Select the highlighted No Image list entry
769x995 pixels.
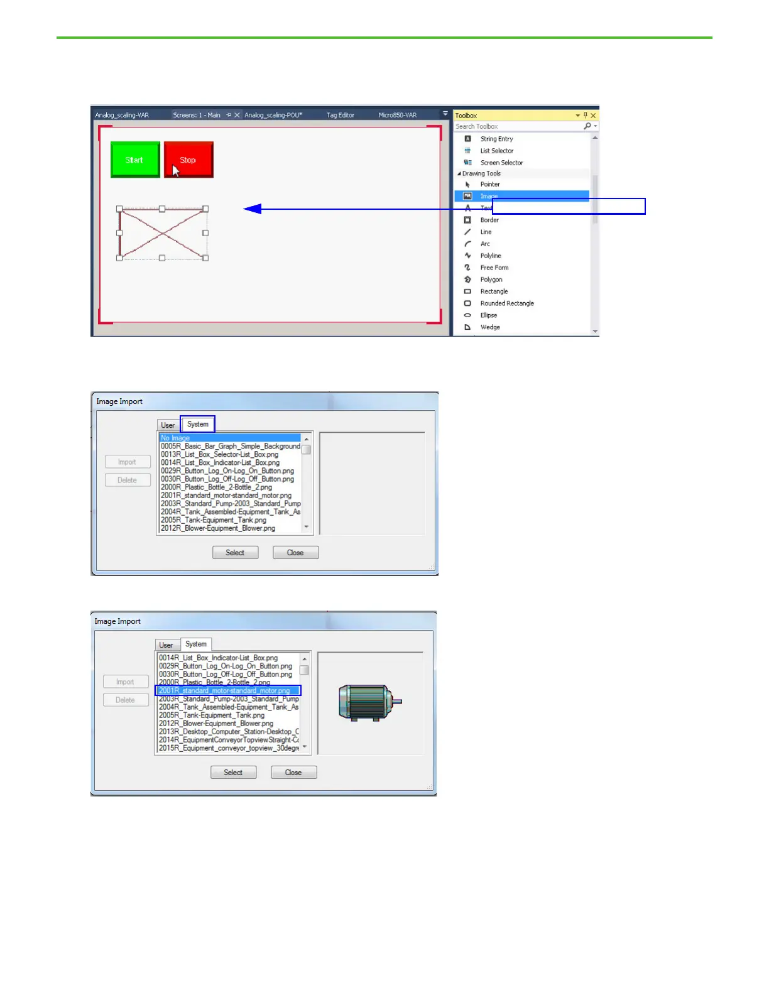[230, 438]
